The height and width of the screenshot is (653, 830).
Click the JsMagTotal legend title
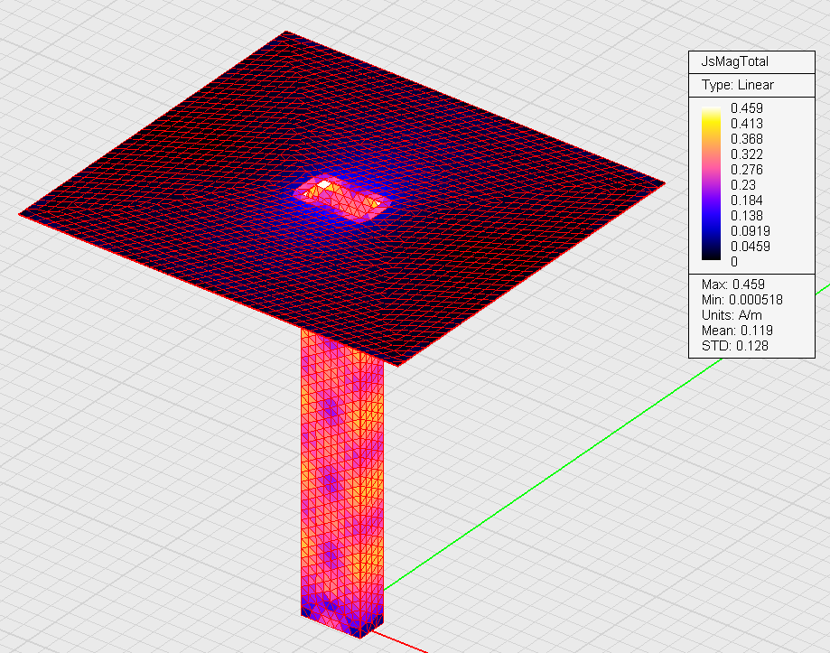[734, 61]
